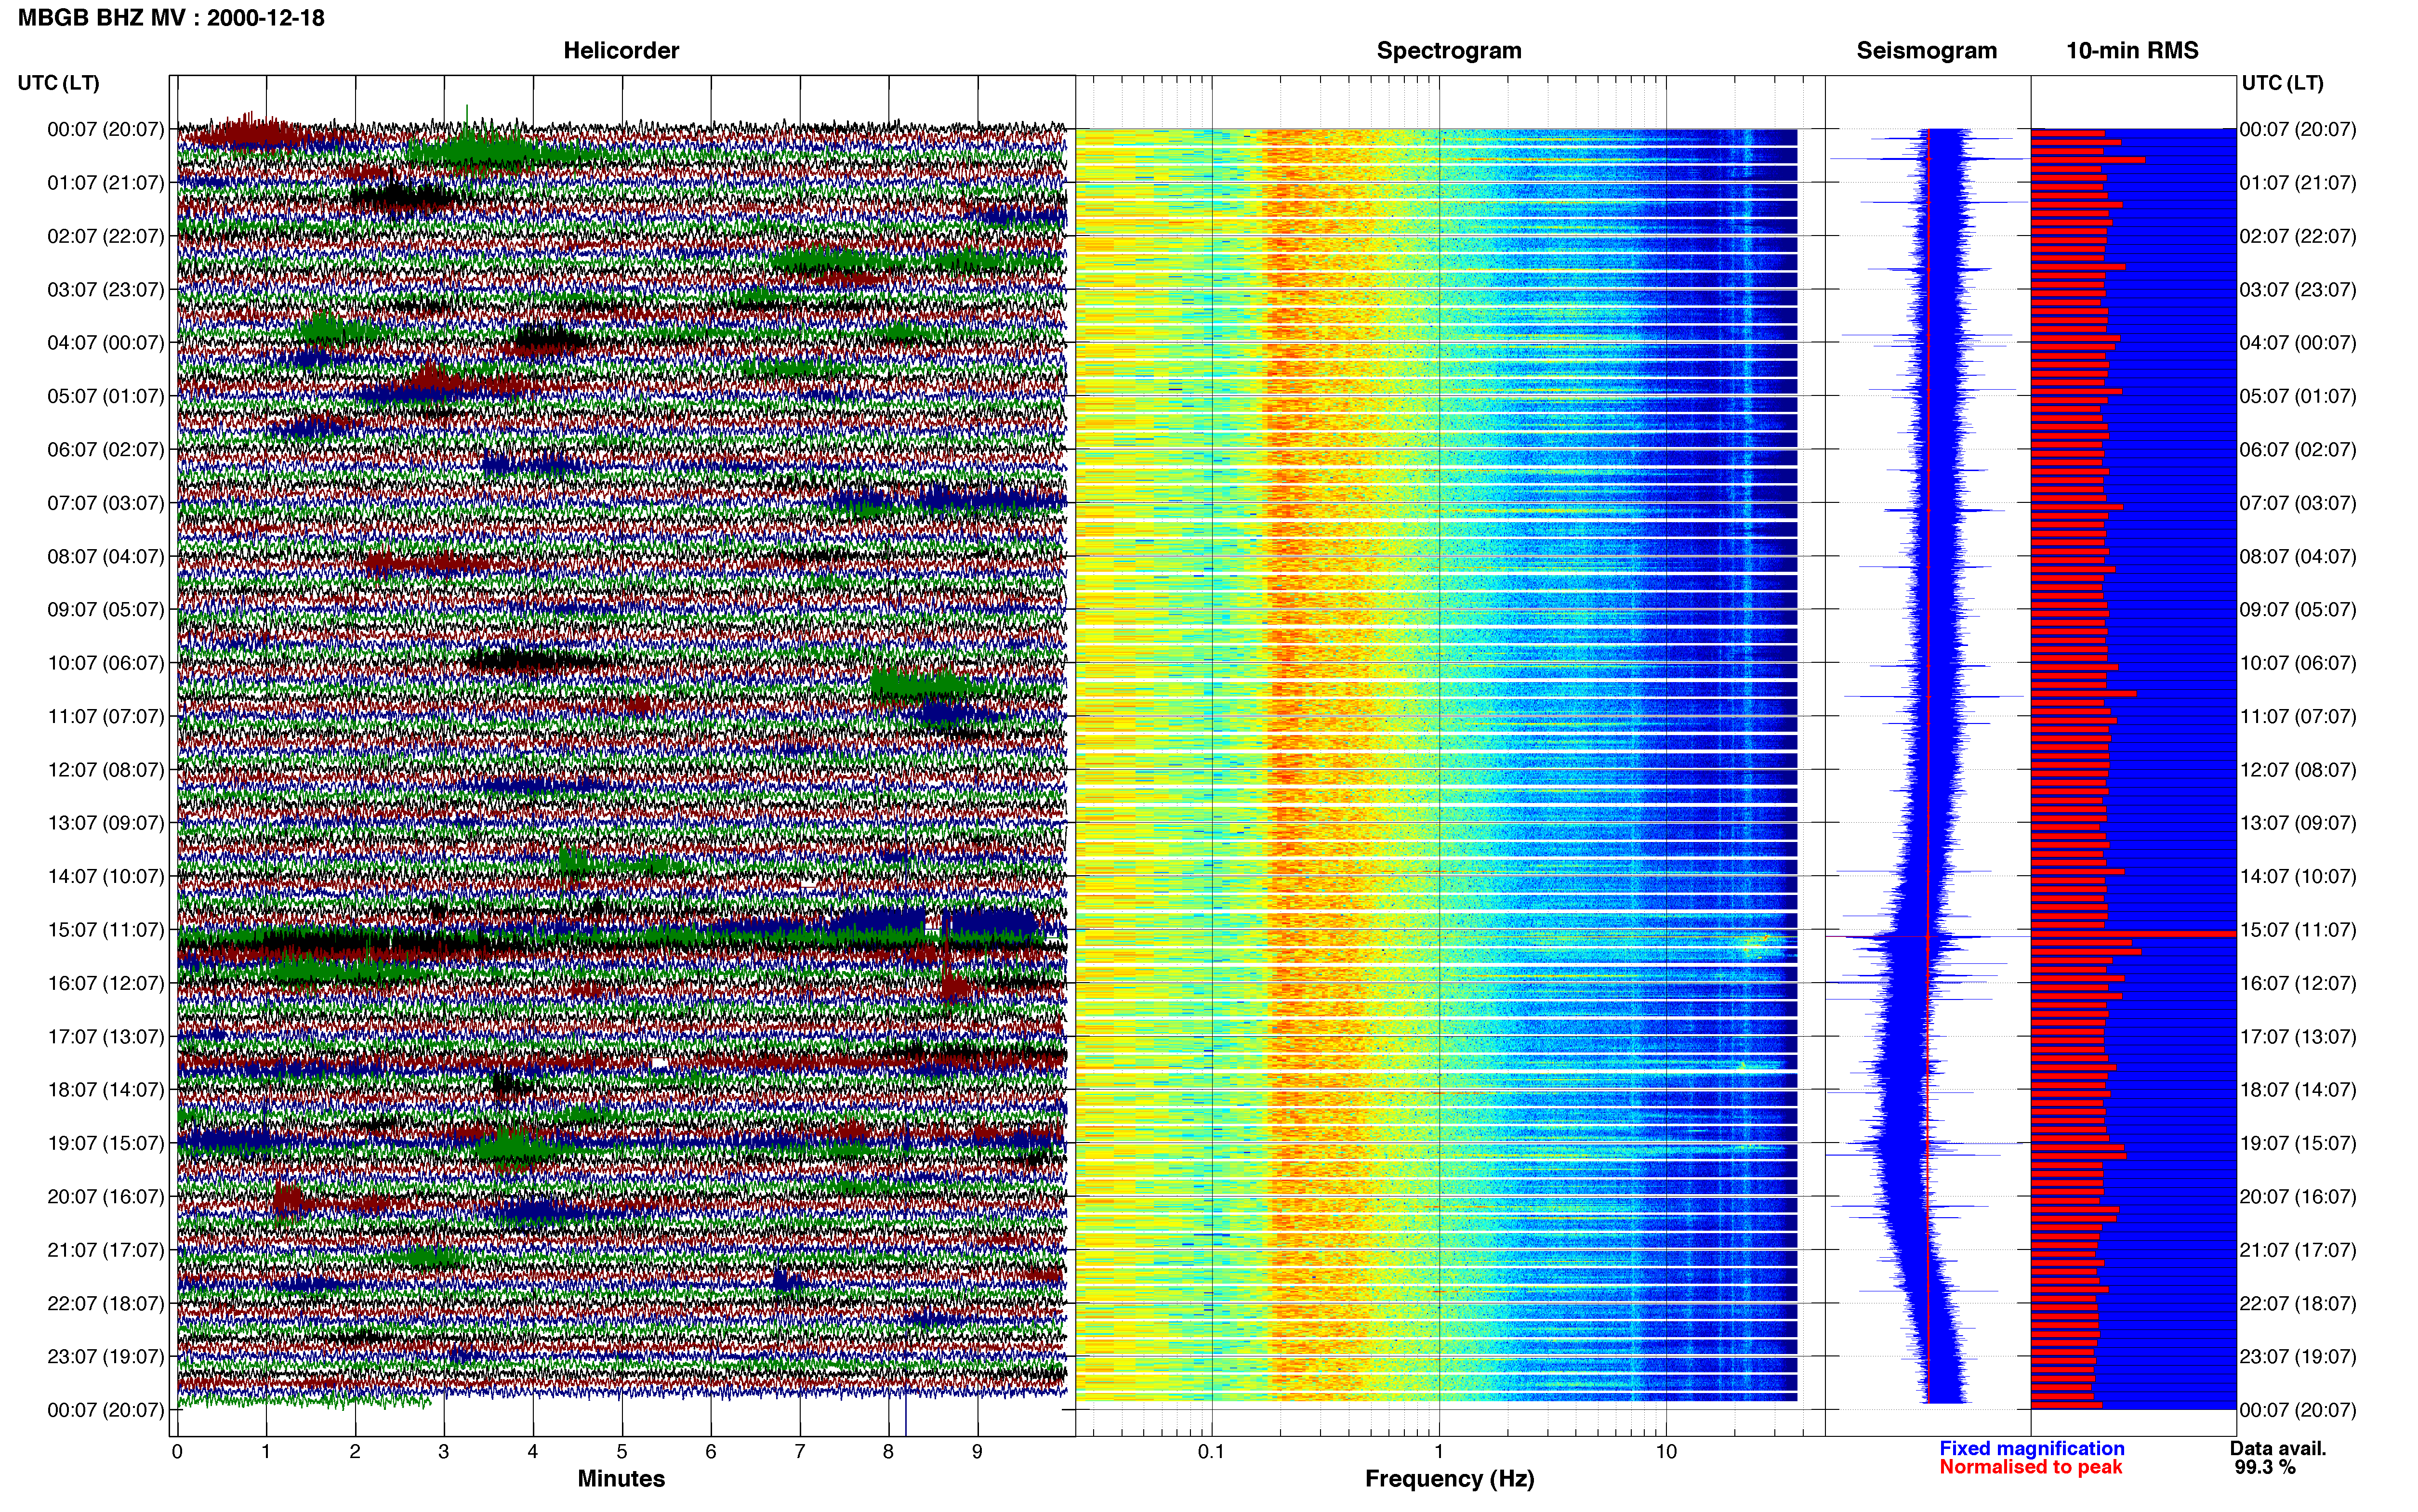Click the Normalised to peak legend text
This screenshot has width=2418, height=1512.
click(2030, 1467)
